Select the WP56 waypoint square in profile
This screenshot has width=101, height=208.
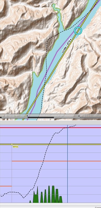[x=12, y=144]
